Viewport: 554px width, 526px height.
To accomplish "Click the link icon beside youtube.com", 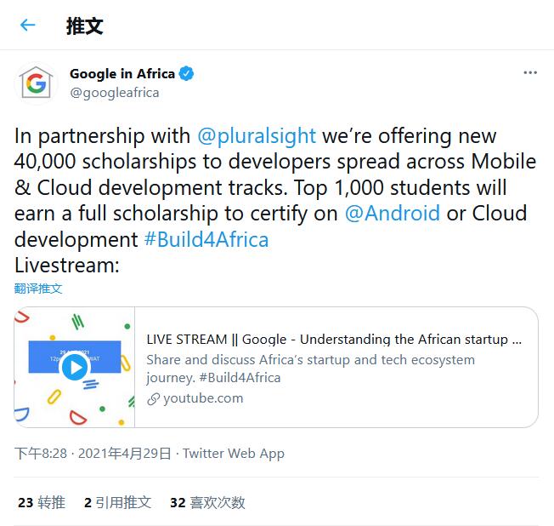I will [x=153, y=398].
